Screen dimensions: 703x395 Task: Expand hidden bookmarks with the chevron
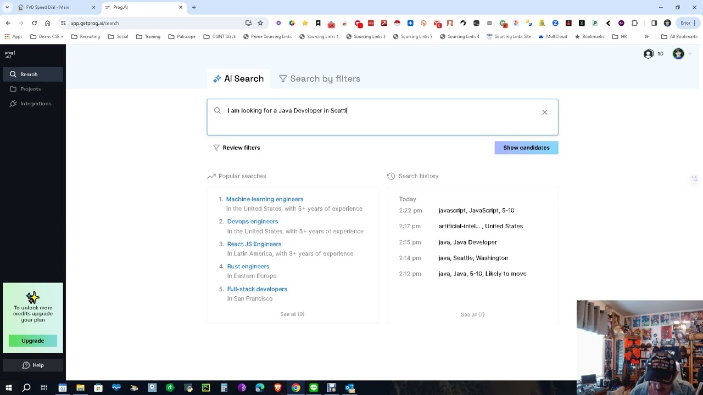[646, 37]
